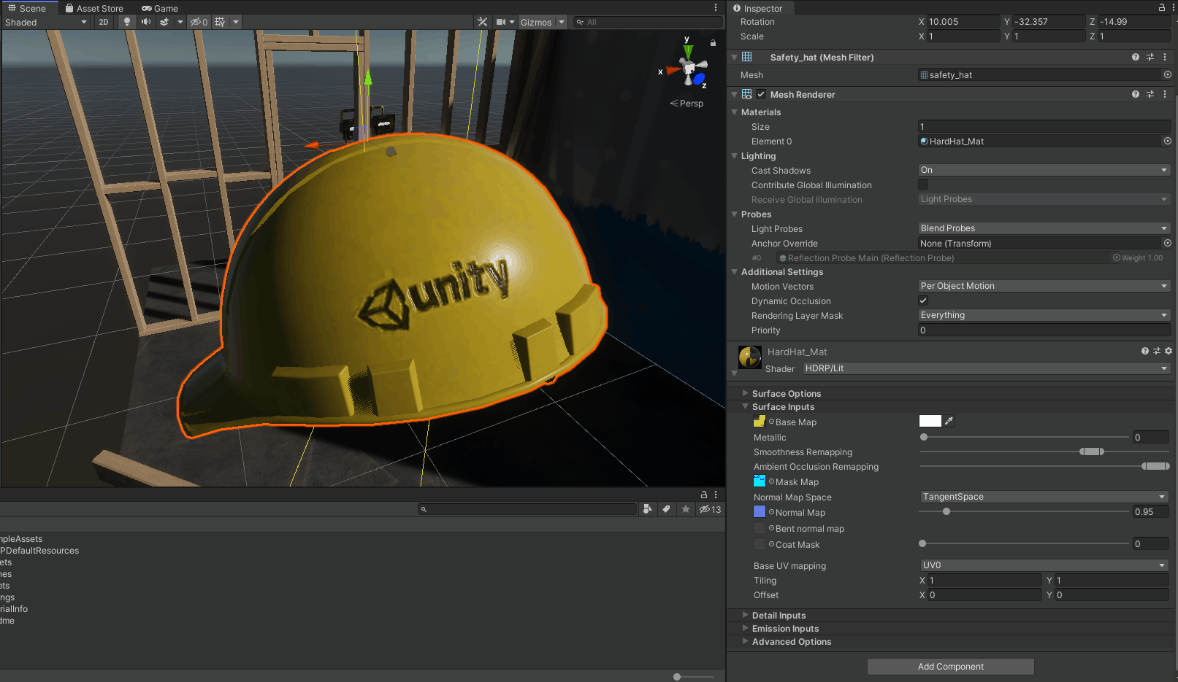Switch to the Scene tab
Viewport: 1178px width, 682px height.
28,8
